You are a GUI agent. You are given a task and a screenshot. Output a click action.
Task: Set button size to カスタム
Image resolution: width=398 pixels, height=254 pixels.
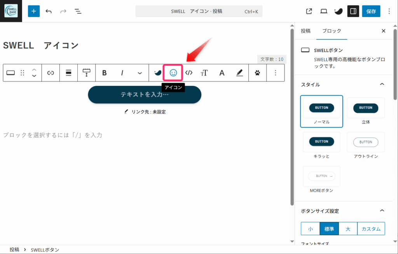pyautogui.click(x=371, y=229)
